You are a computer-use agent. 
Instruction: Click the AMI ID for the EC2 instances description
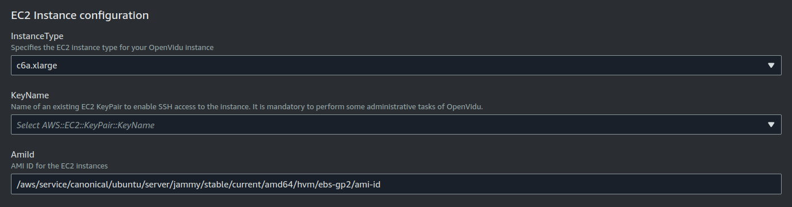coord(59,166)
